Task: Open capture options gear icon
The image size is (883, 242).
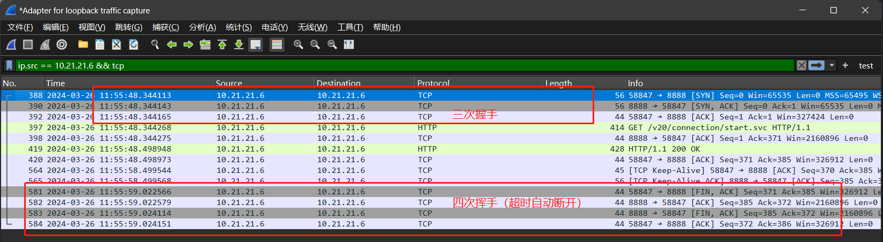Action: pos(62,44)
